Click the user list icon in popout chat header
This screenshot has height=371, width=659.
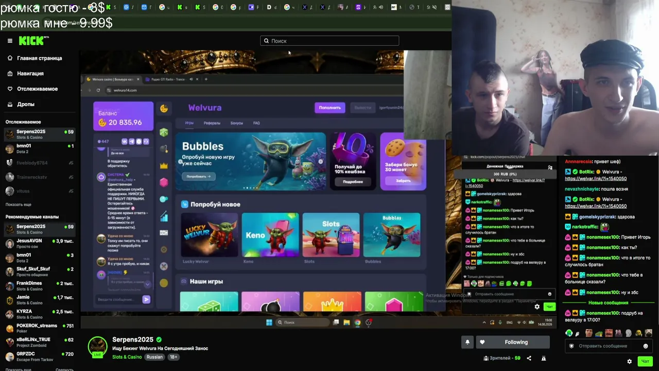pyautogui.click(x=550, y=167)
